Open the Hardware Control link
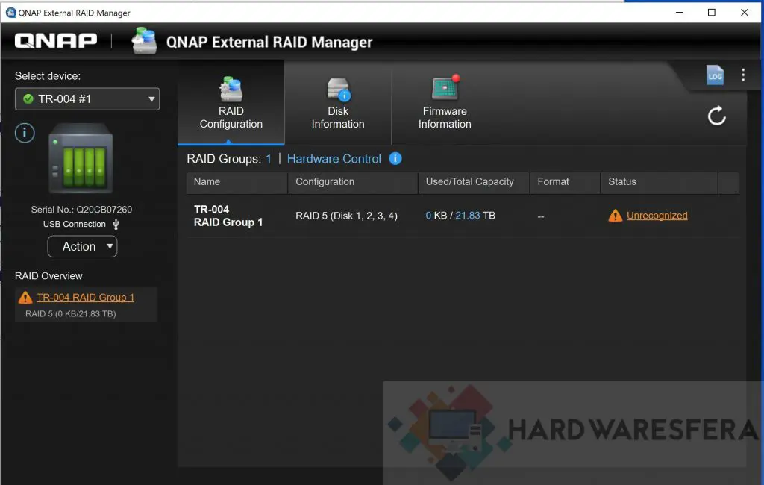 tap(334, 159)
